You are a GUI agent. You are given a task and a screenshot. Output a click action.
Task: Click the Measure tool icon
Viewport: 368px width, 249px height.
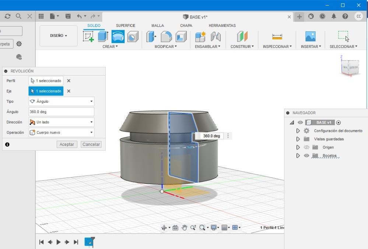click(x=277, y=36)
